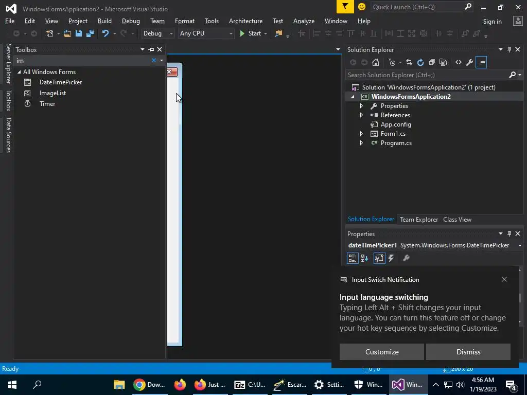527x395 pixels.
Task: Click the green Start debugging button
Action: point(251,33)
